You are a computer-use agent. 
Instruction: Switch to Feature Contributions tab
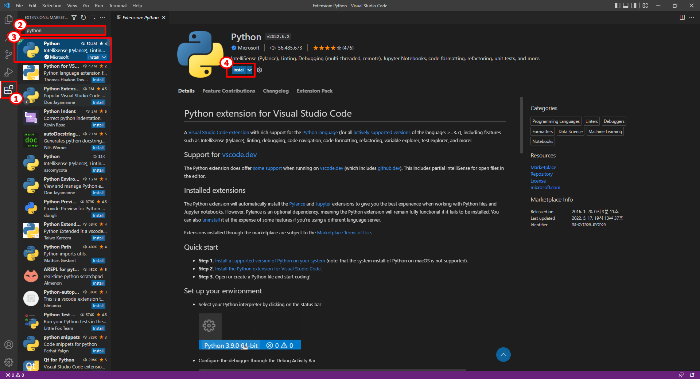point(229,91)
